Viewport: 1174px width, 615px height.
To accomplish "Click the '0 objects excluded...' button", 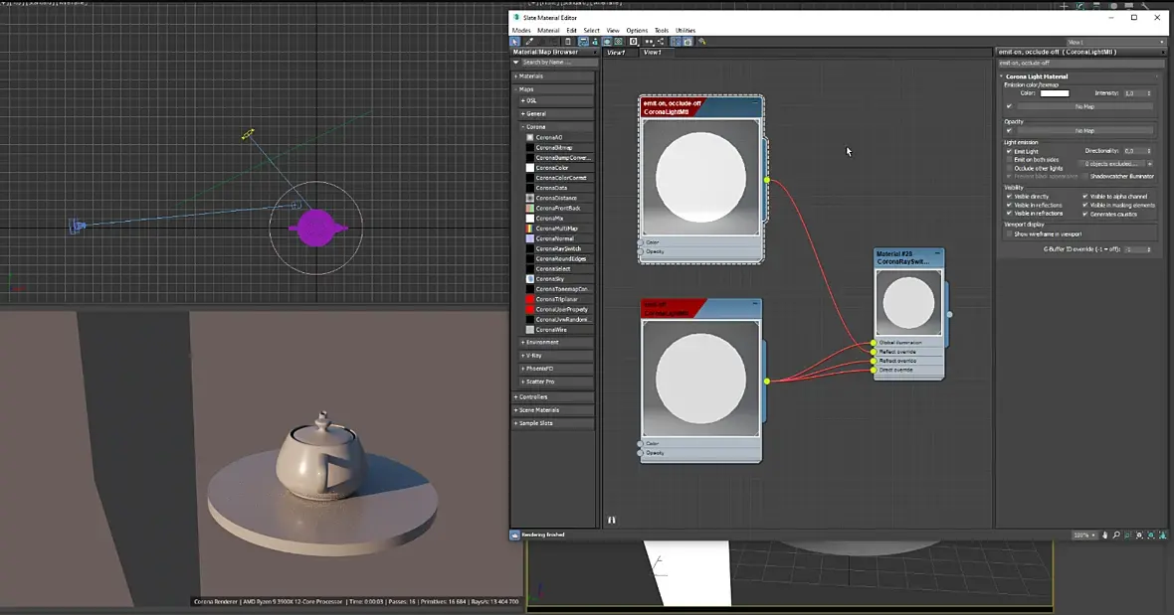I will [x=1111, y=164].
